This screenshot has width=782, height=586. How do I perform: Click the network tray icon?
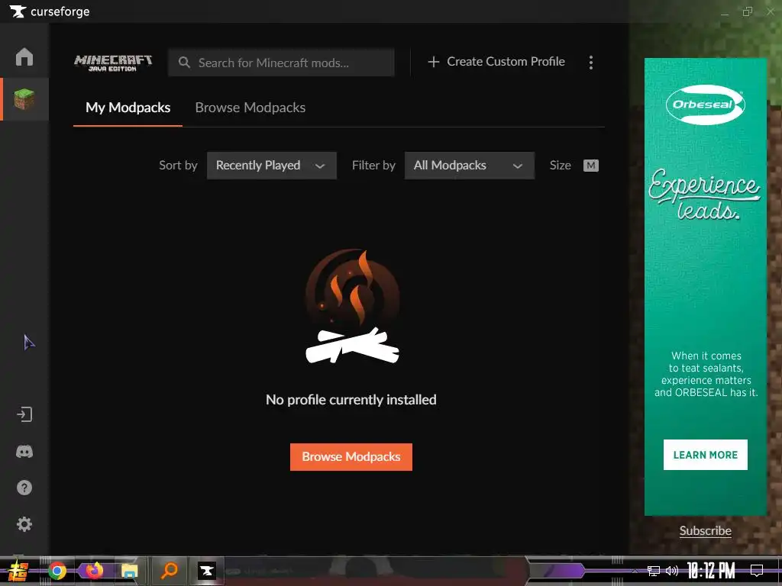click(x=654, y=571)
